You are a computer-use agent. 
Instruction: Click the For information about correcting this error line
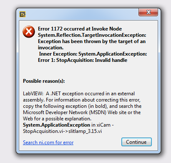coord(82,100)
